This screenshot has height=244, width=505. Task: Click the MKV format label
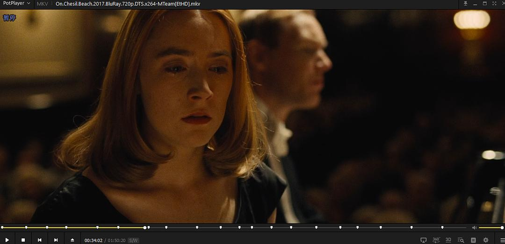pyautogui.click(x=43, y=4)
